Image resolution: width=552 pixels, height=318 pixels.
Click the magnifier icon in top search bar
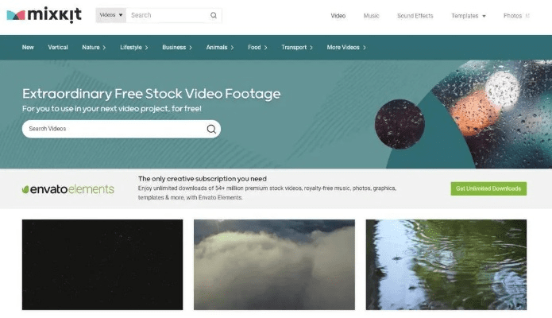click(214, 15)
